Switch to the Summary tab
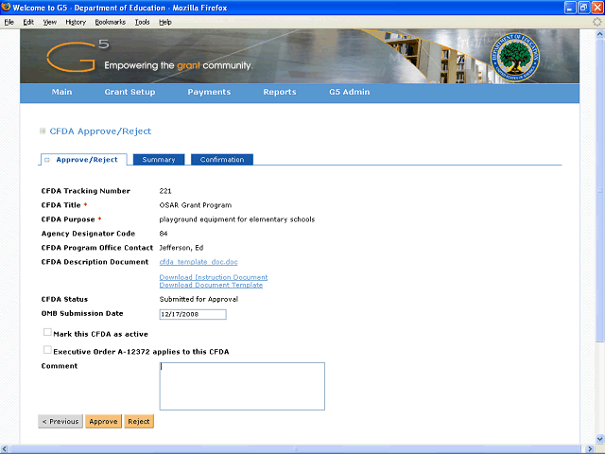This screenshot has width=605, height=454. (159, 160)
